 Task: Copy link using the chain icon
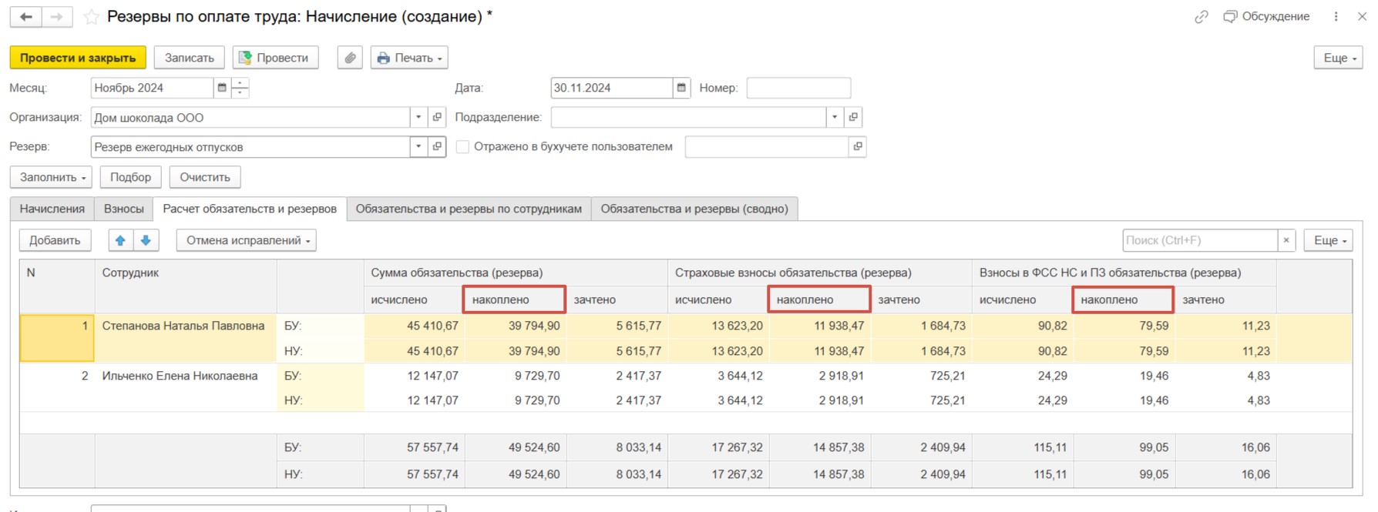[x=1201, y=17]
